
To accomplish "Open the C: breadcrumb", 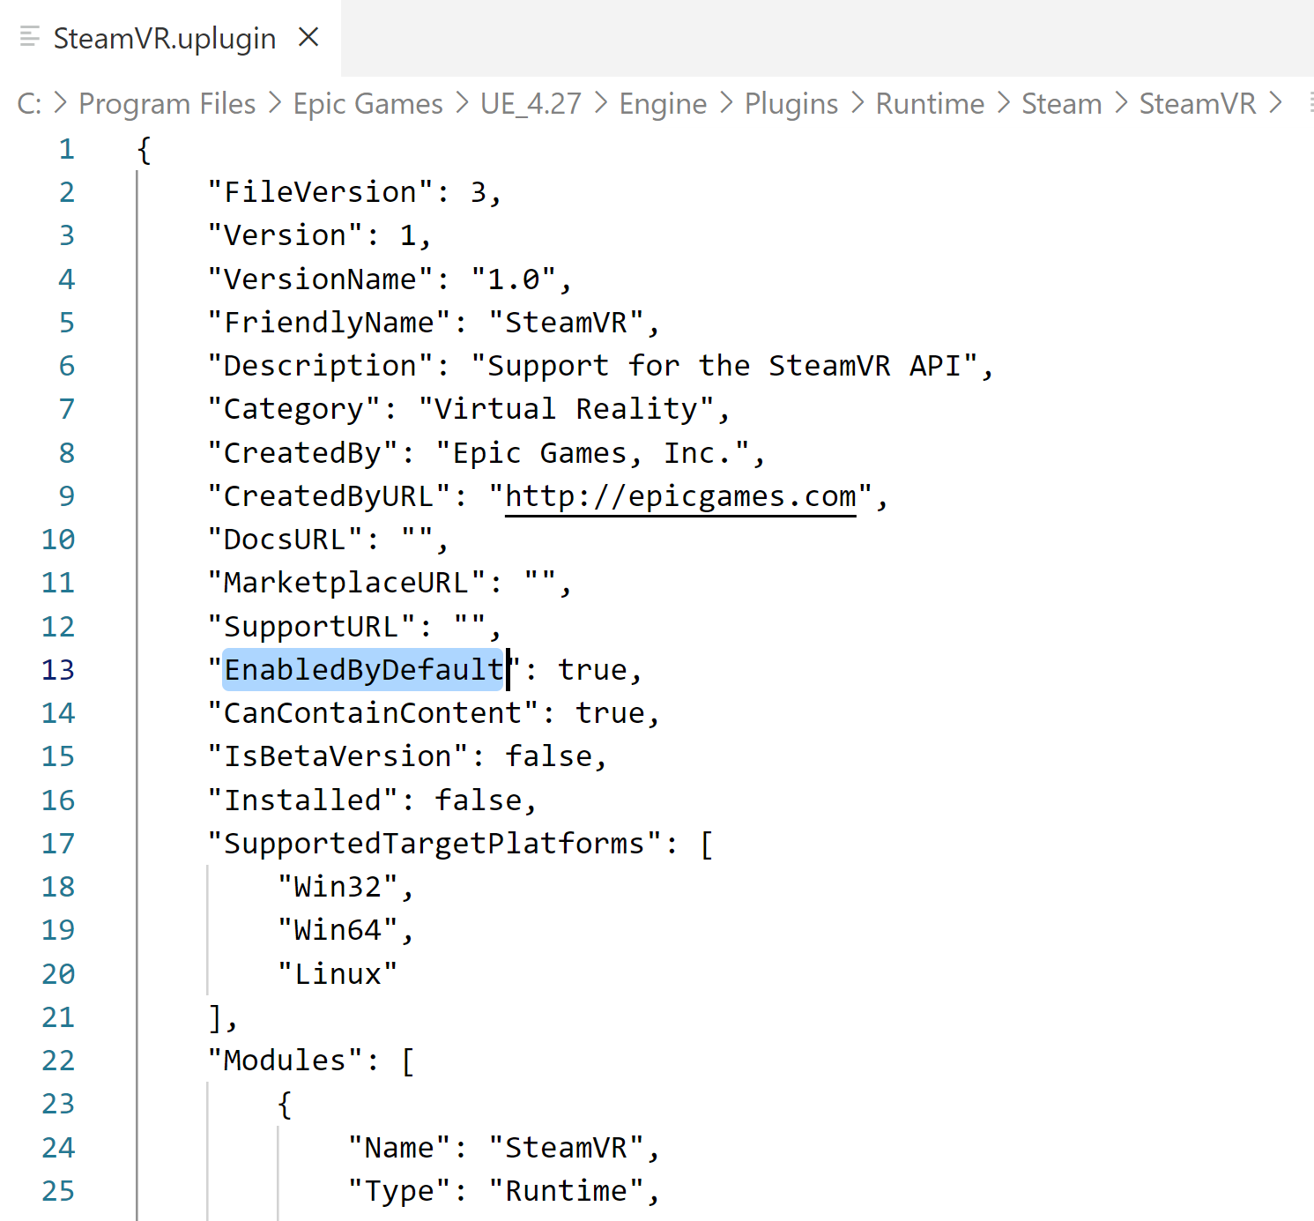I will click(29, 104).
